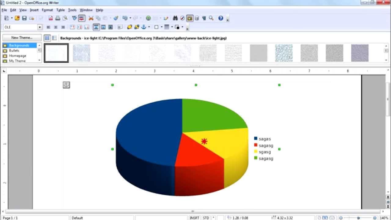This screenshot has height=220, width=391.
Task: Expand the frame toolbar options arrow
Action: [187, 28]
